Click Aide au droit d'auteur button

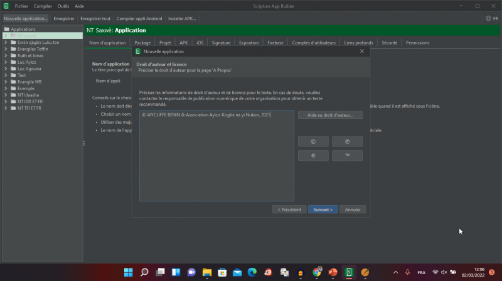pos(330,115)
